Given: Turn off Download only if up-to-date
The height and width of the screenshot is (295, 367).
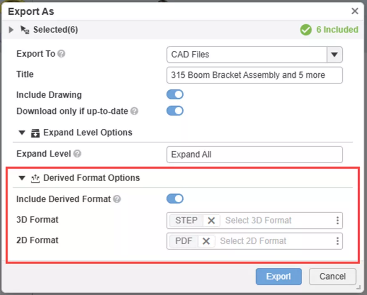Looking at the screenshot, I should tap(175, 111).
